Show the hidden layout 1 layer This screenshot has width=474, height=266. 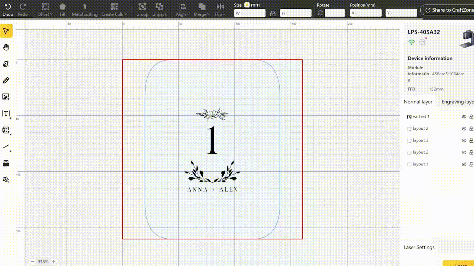click(464, 164)
